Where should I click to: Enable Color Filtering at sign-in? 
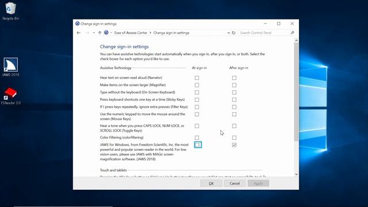coord(197,137)
